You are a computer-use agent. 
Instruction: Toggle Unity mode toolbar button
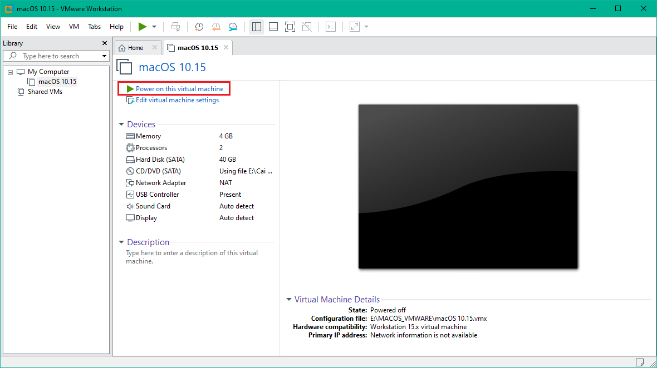(306, 27)
